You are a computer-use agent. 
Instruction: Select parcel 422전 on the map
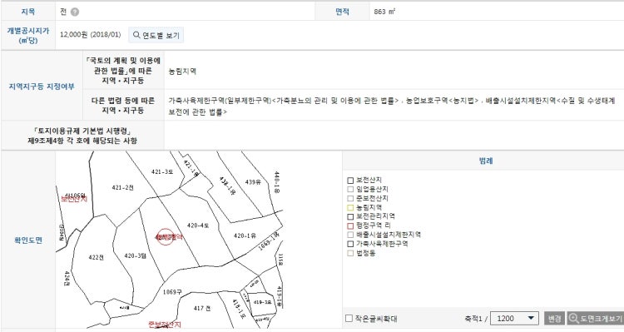coord(96,258)
